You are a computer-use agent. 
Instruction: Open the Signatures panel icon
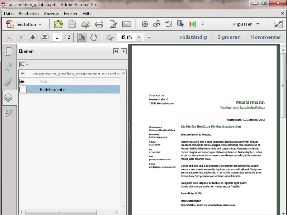[x=8, y=113]
